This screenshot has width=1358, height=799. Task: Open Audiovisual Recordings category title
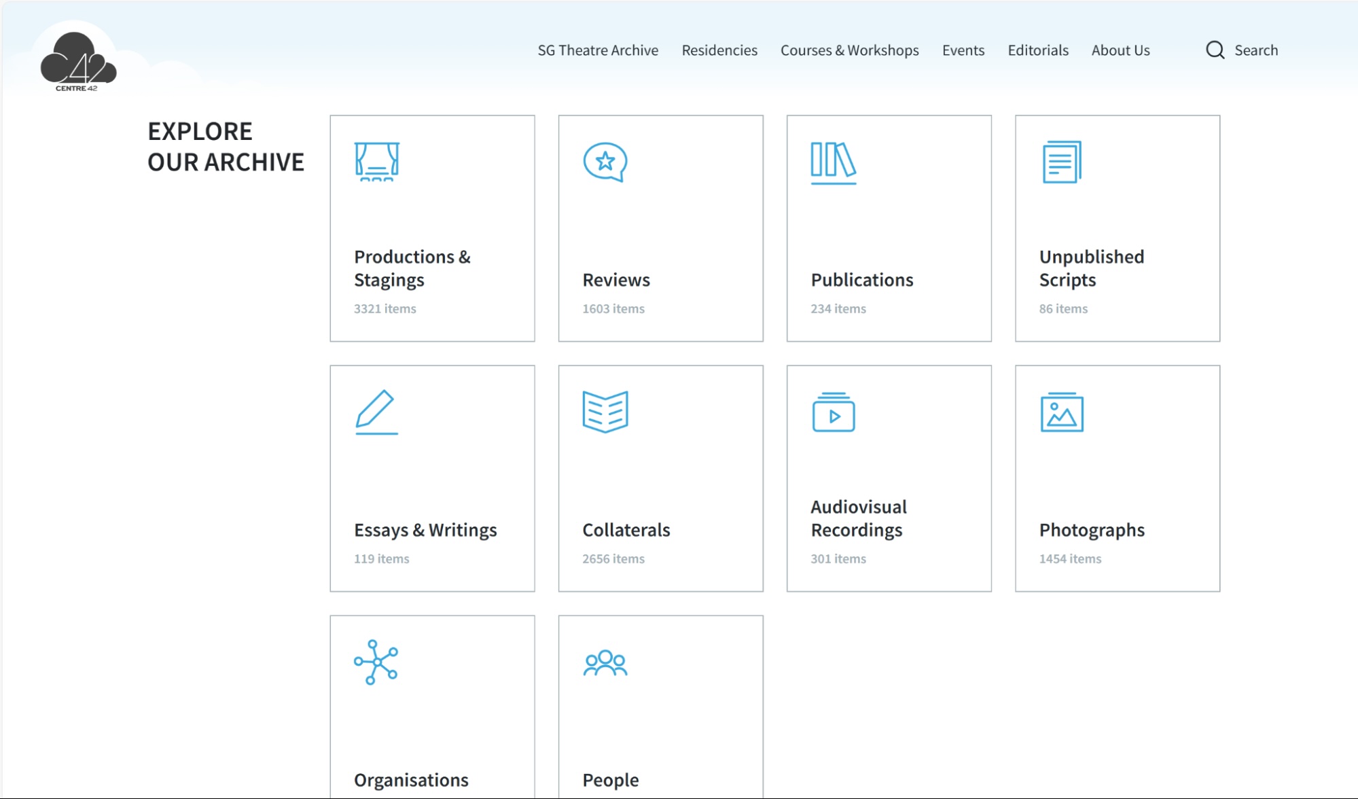coord(859,518)
